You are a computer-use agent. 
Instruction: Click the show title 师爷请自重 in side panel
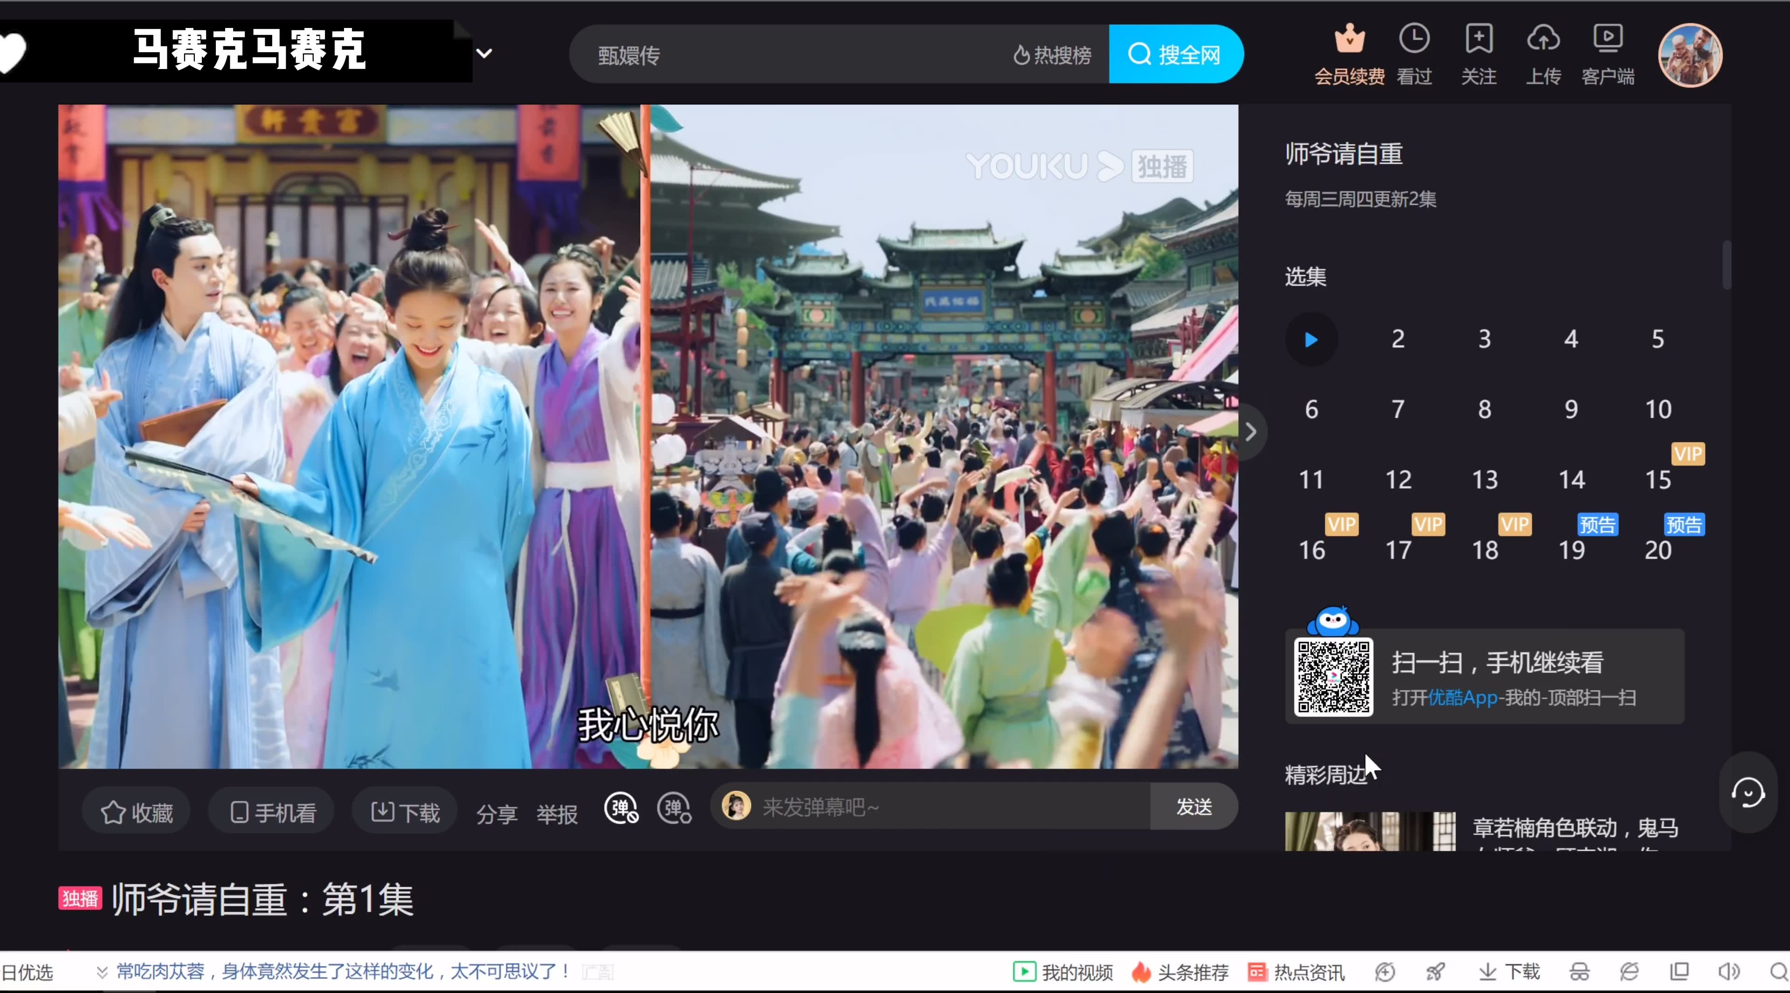(x=1343, y=153)
